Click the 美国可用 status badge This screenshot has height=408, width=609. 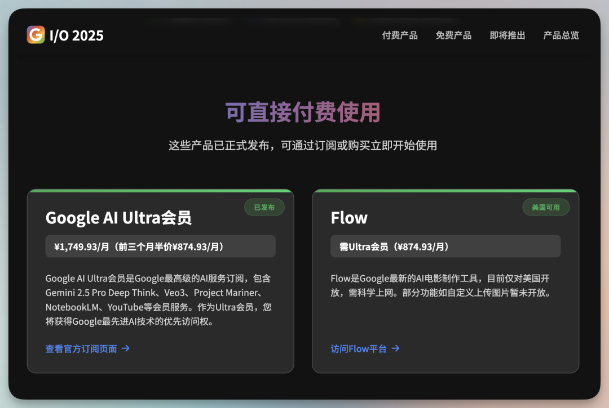click(x=546, y=207)
